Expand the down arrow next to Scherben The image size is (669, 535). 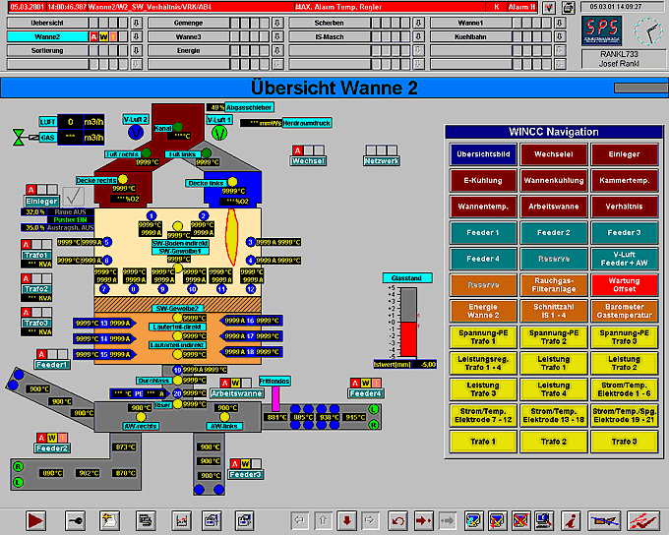pos(418,23)
